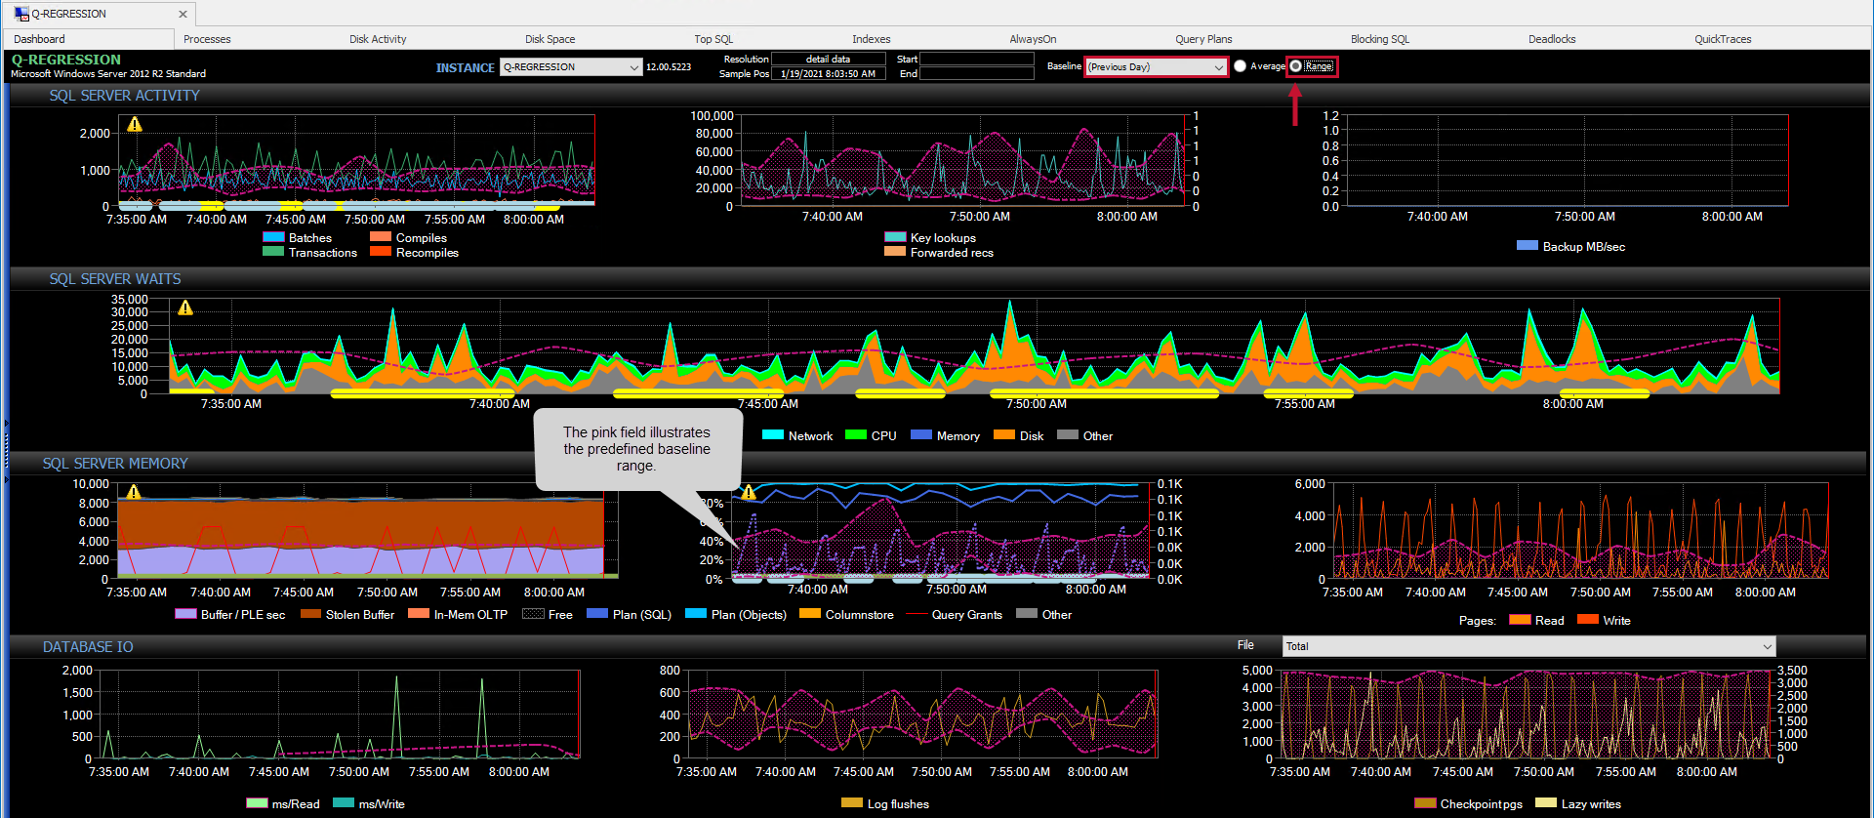Viewport: 1874px width, 818px height.
Task: Click the Pages Read legend swatch
Action: tap(1520, 620)
